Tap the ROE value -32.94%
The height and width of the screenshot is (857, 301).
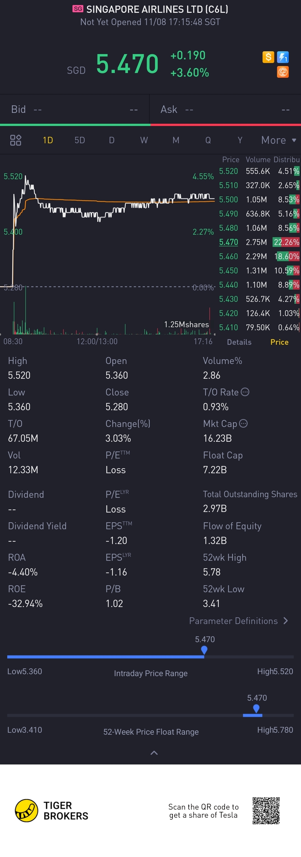point(25,603)
